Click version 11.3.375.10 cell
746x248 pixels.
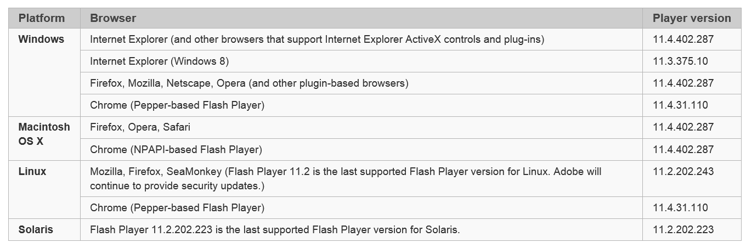tap(680, 61)
